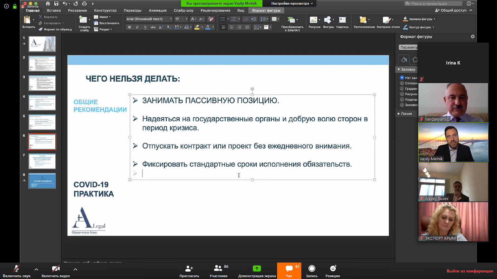Open Zoom reactions (Реакции)
The image size is (497, 279).
[333, 271]
